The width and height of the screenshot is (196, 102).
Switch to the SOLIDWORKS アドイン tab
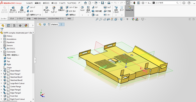[x=56, y=18]
